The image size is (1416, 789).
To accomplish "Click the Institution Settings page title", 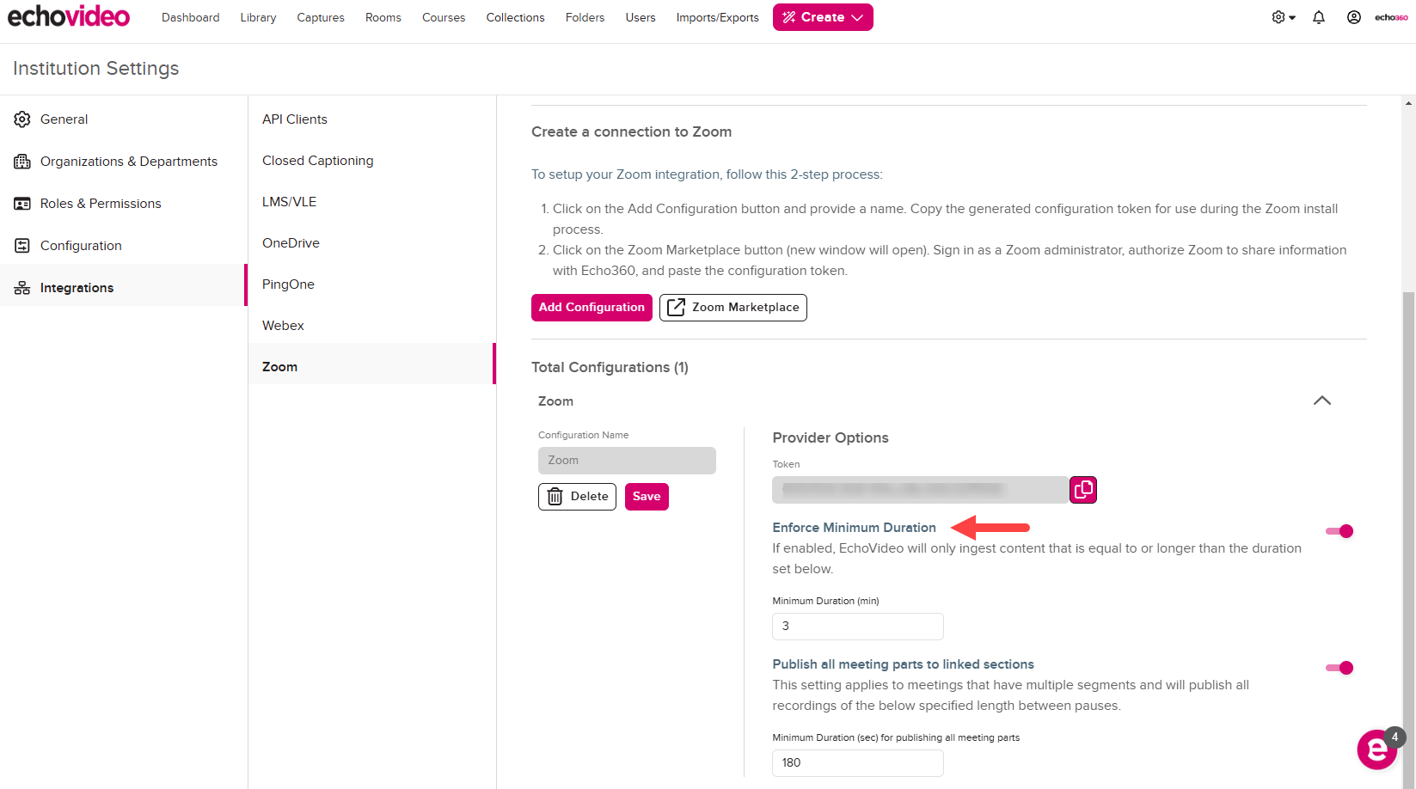I will point(96,69).
